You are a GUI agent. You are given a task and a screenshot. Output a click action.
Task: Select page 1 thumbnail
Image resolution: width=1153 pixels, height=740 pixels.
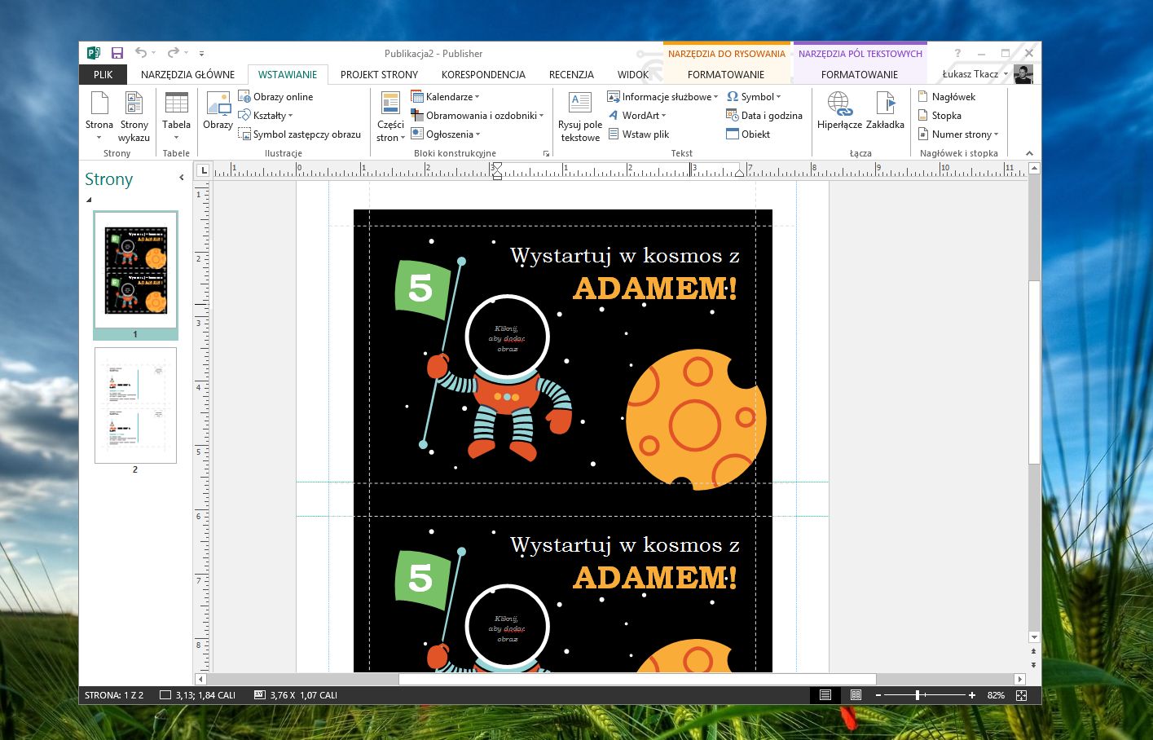point(135,271)
